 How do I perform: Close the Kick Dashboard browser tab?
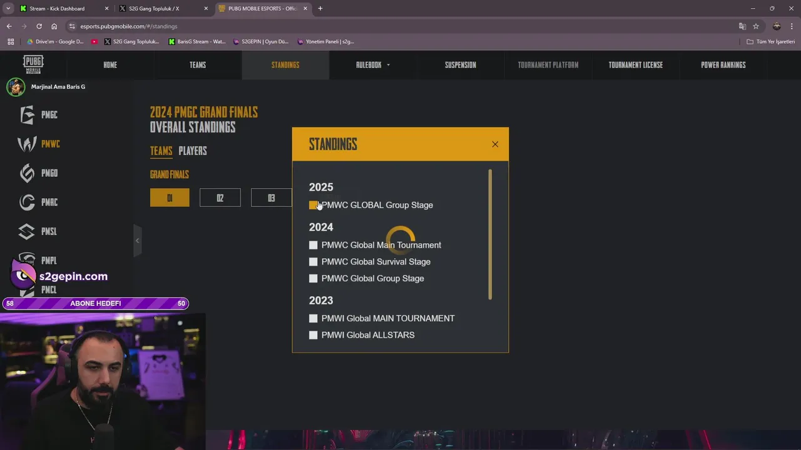(x=106, y=9)
